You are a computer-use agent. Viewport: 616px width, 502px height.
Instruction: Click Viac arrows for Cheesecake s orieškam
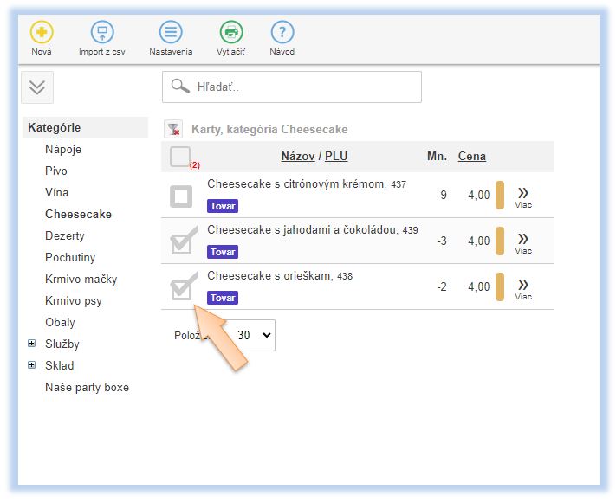coord(523,286)
